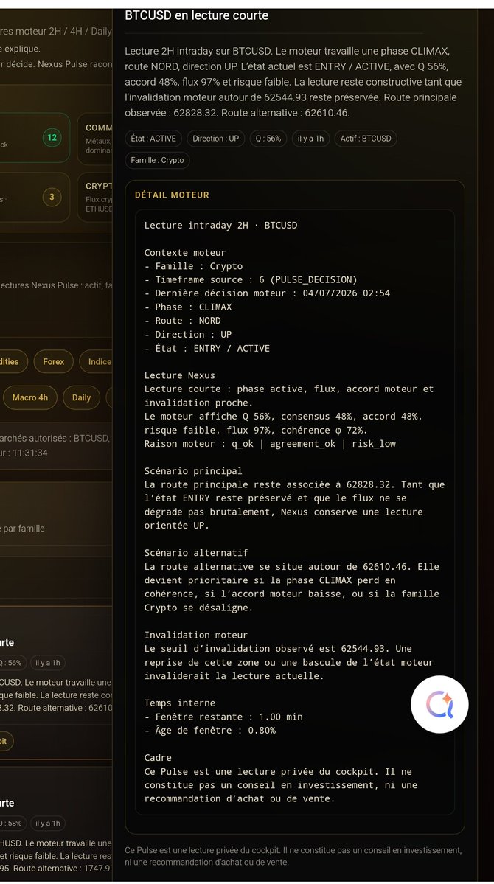
Task: Click the BTCUSD en lecture courte heading
Action: click(x=196, y=15)
